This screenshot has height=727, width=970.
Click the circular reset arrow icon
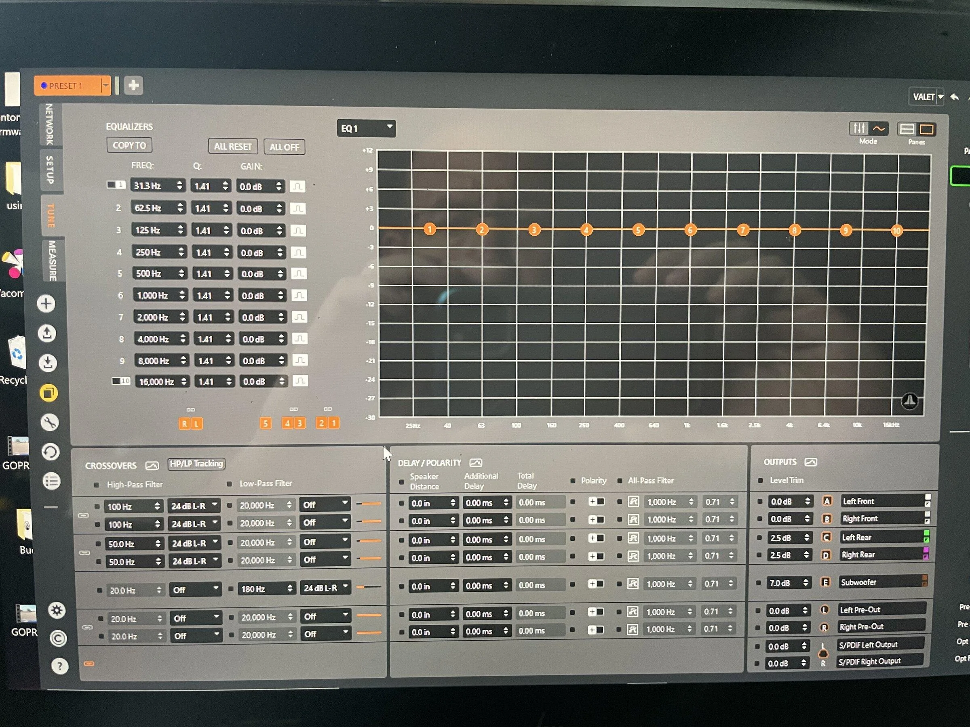[x=51, y=452]
